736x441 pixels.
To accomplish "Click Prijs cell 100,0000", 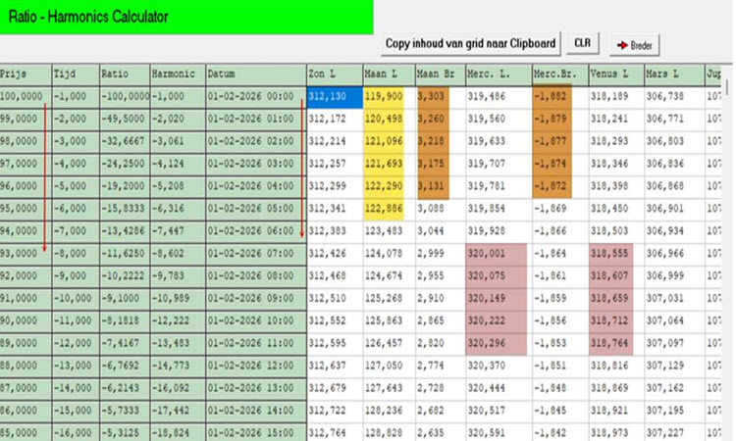I will (26, 97).
